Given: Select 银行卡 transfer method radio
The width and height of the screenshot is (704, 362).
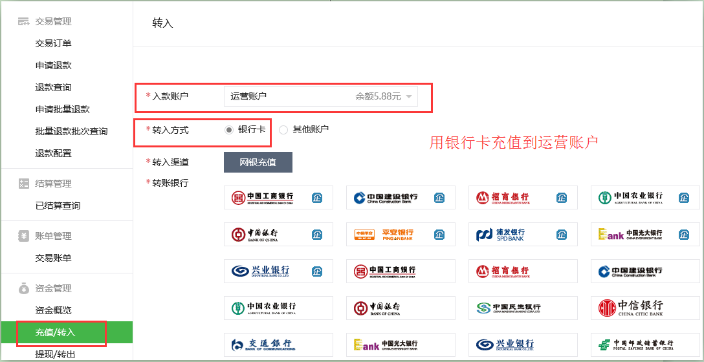Looking at the screenshot, I should click(x=229, y=130).
